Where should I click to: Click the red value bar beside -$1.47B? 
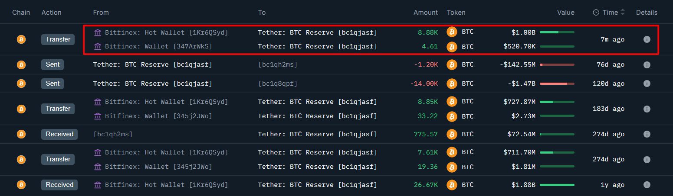coord(557,84)
